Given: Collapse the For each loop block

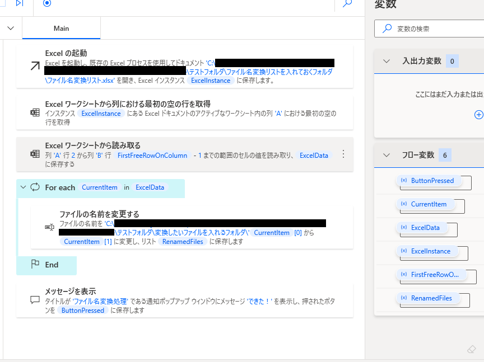Looking at the screenshot, I should pyautogui.click(x=22, y=187).
